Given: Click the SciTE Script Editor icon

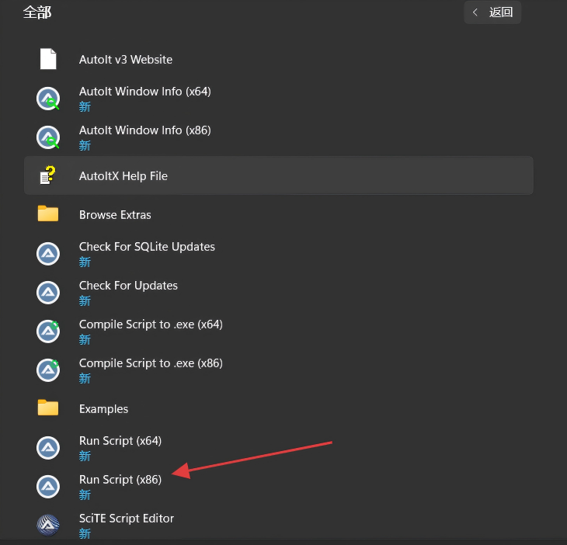Looking at the screenshot, I should (48, 525).
